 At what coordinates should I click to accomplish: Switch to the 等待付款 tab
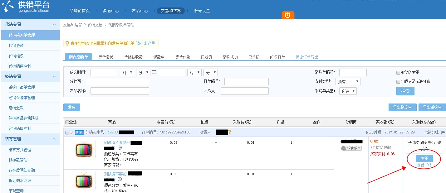183,57
